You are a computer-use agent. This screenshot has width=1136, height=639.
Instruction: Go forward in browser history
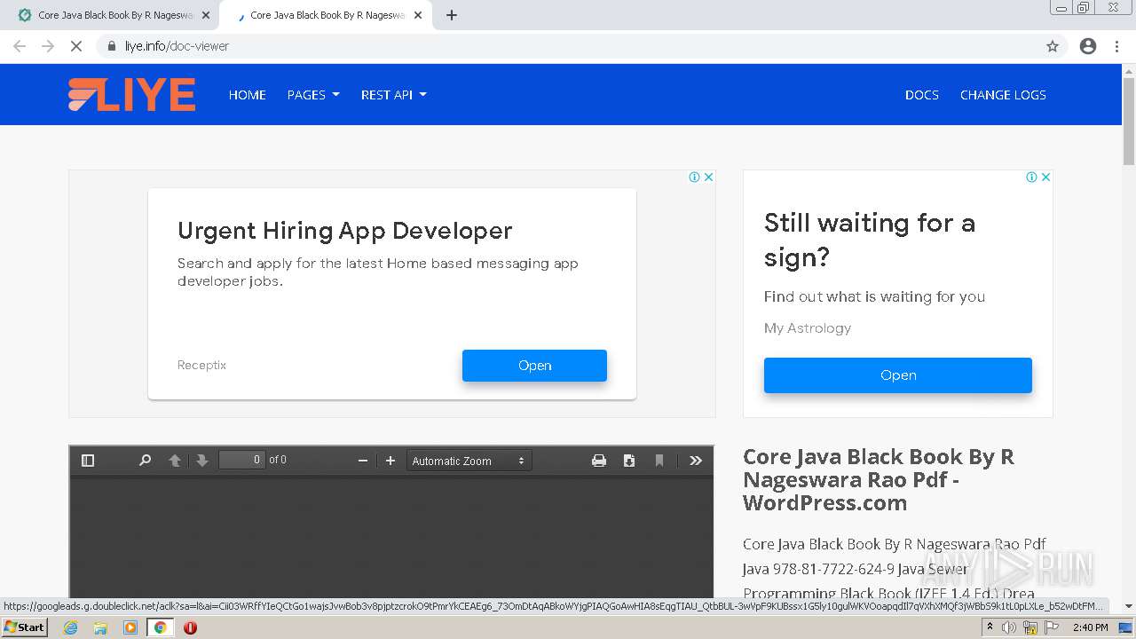[48, 46]
